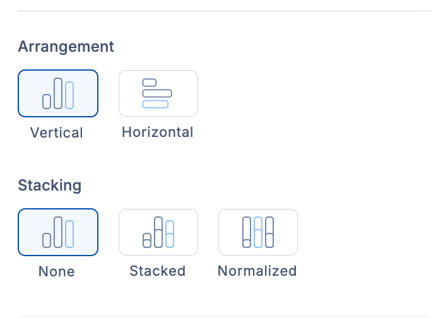Screen dimensions: 448x318
Task: Click the Horizontal text label
Action: click(x=158, y=132)
